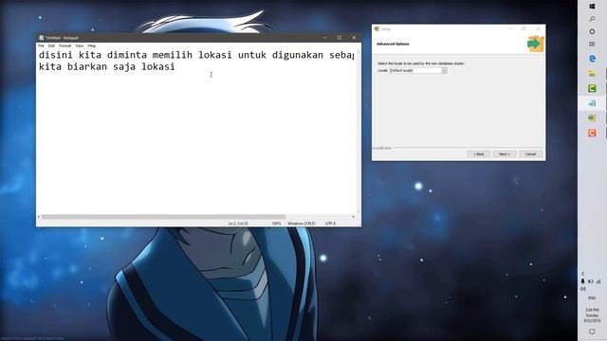This screenshot has width=607, height=341.
Task: Place cursor after "kita biarkan saja lokasi"
Action: 175,66
